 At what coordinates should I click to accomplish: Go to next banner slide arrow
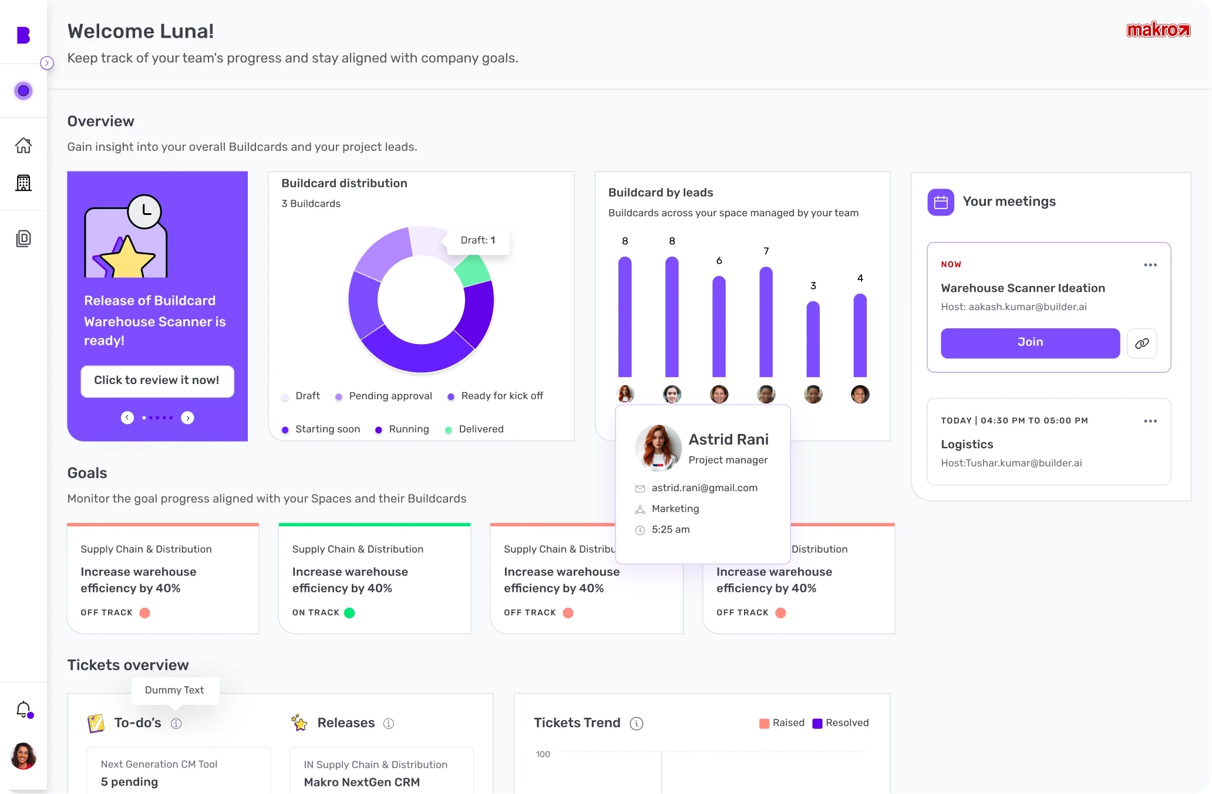click(187, 418)
